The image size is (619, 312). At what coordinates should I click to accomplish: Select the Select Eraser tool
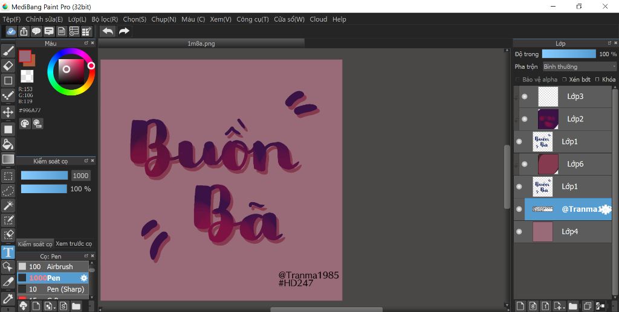[8, 235]
